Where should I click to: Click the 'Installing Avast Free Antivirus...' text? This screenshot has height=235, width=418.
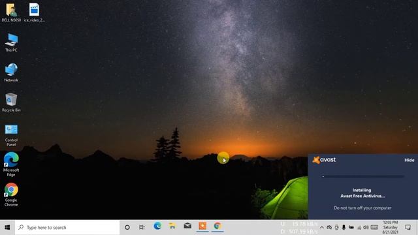[x=362, y=193]
